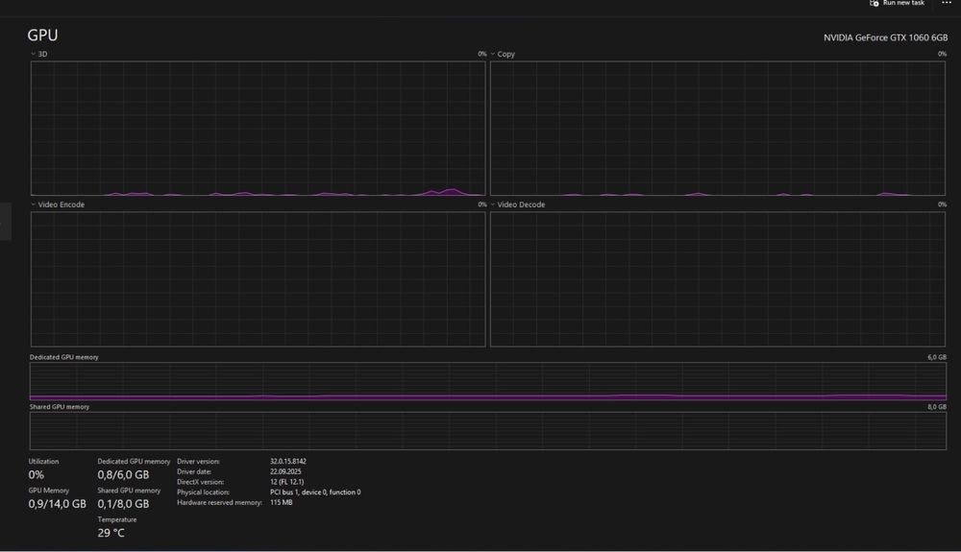The image size is (961, 552).
Task: Click the "Dedicated GPU memory" graph title
Action: 63,357
